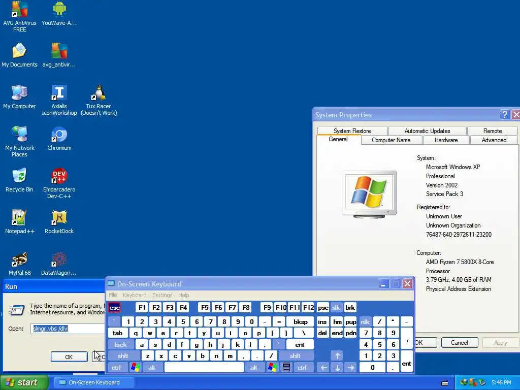Select the My Documents desktop icon
Image resolution: width=520 pixels, height=390 pixels.
[x=19, y=55]
